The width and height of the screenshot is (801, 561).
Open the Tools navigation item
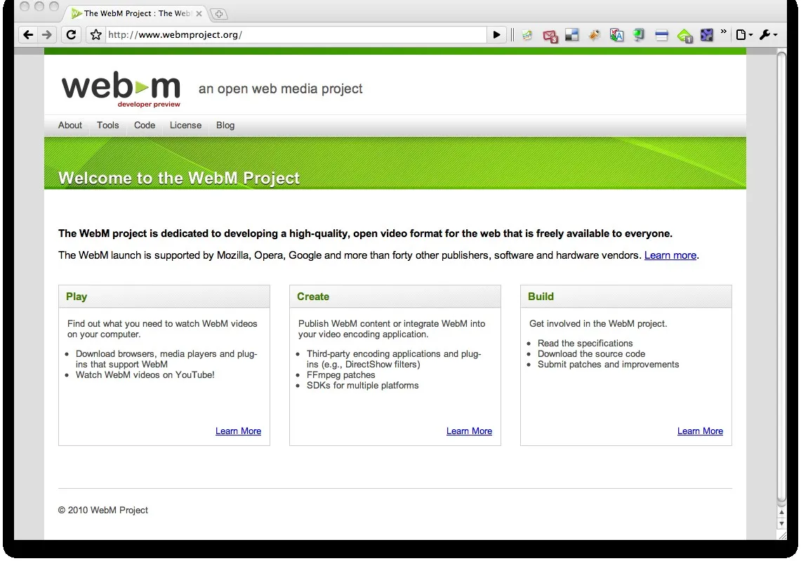(x=108, y=125)
